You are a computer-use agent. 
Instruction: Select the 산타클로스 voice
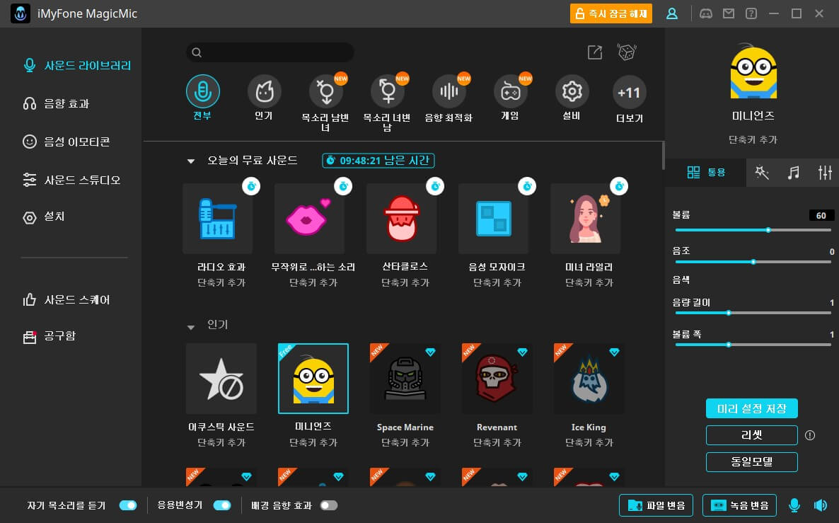point(402,219)
